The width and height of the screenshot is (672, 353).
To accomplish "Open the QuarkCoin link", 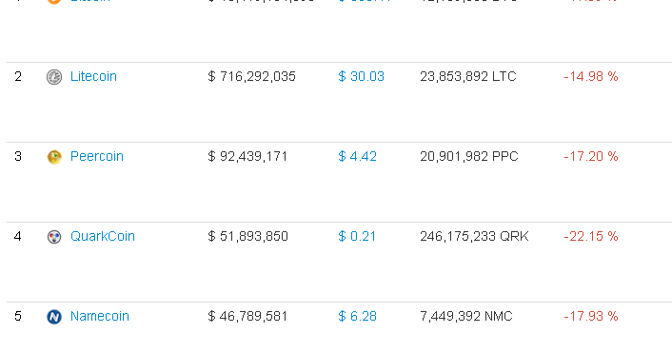I will pos(103,236).
